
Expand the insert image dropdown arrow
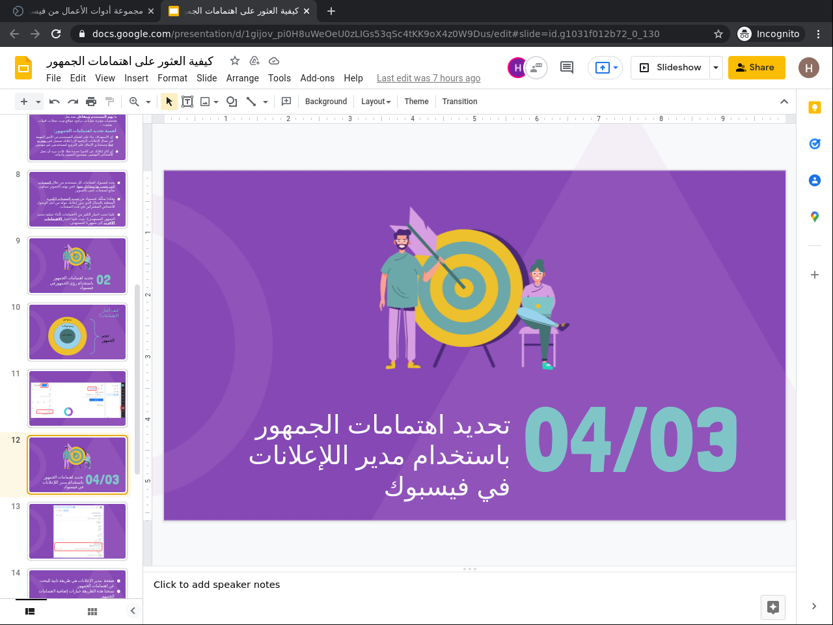[x=216, y=102]
